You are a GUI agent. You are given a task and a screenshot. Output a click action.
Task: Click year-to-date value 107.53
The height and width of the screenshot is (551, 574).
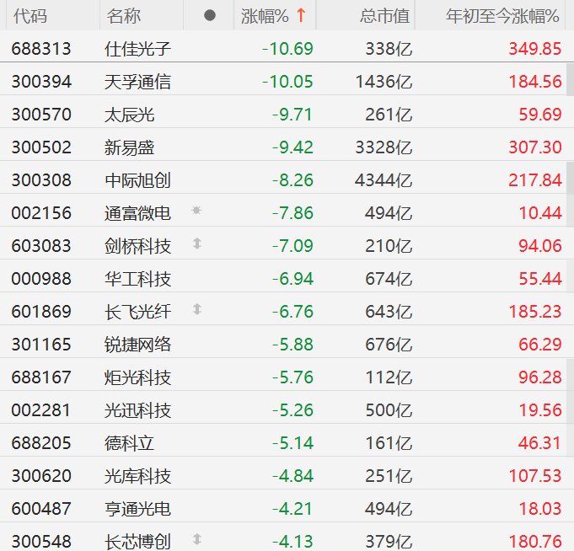tap(535, 476)
